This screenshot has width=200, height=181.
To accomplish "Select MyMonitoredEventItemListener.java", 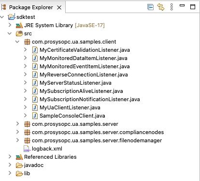I will pos(85,66).
